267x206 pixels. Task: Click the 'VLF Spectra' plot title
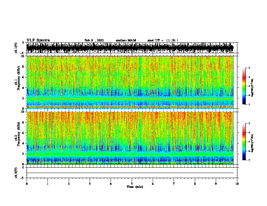click(x=38, y=40)
